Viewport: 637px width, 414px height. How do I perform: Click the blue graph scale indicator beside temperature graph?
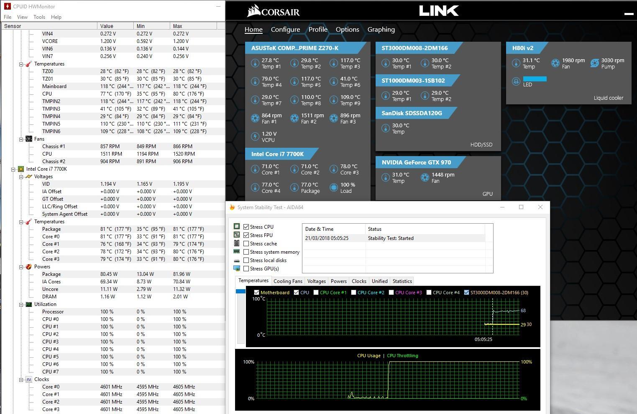click(x=240, y=291)
